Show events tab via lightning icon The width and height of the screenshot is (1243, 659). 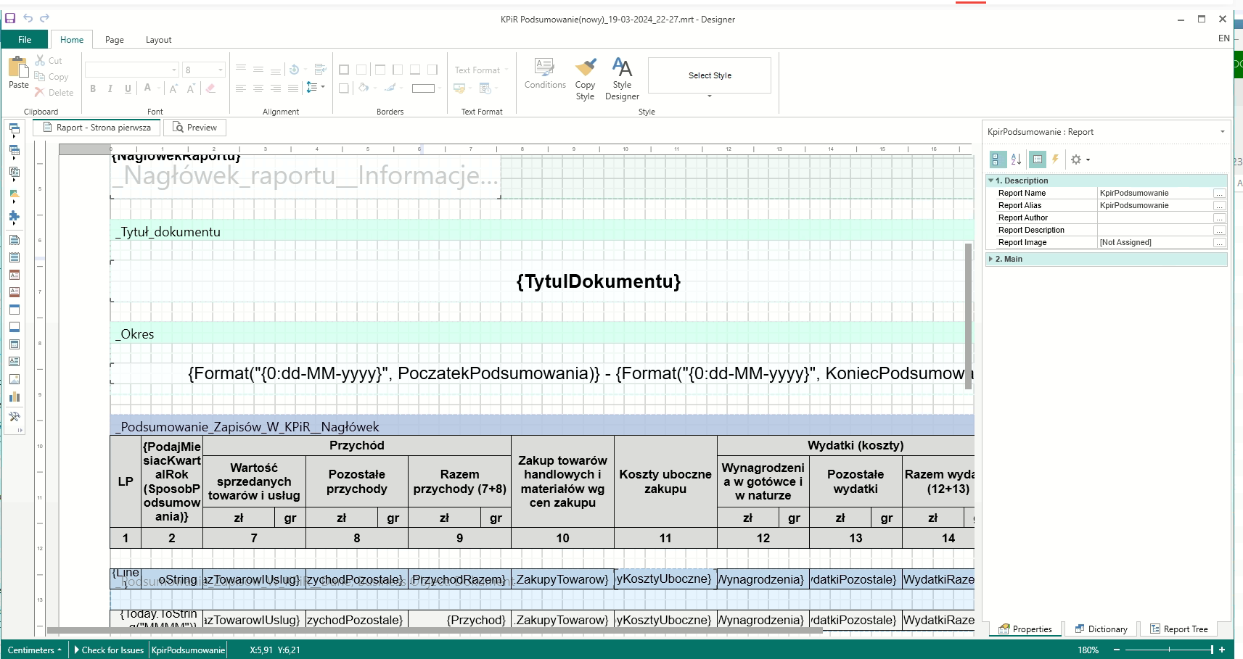(1055, 159)
